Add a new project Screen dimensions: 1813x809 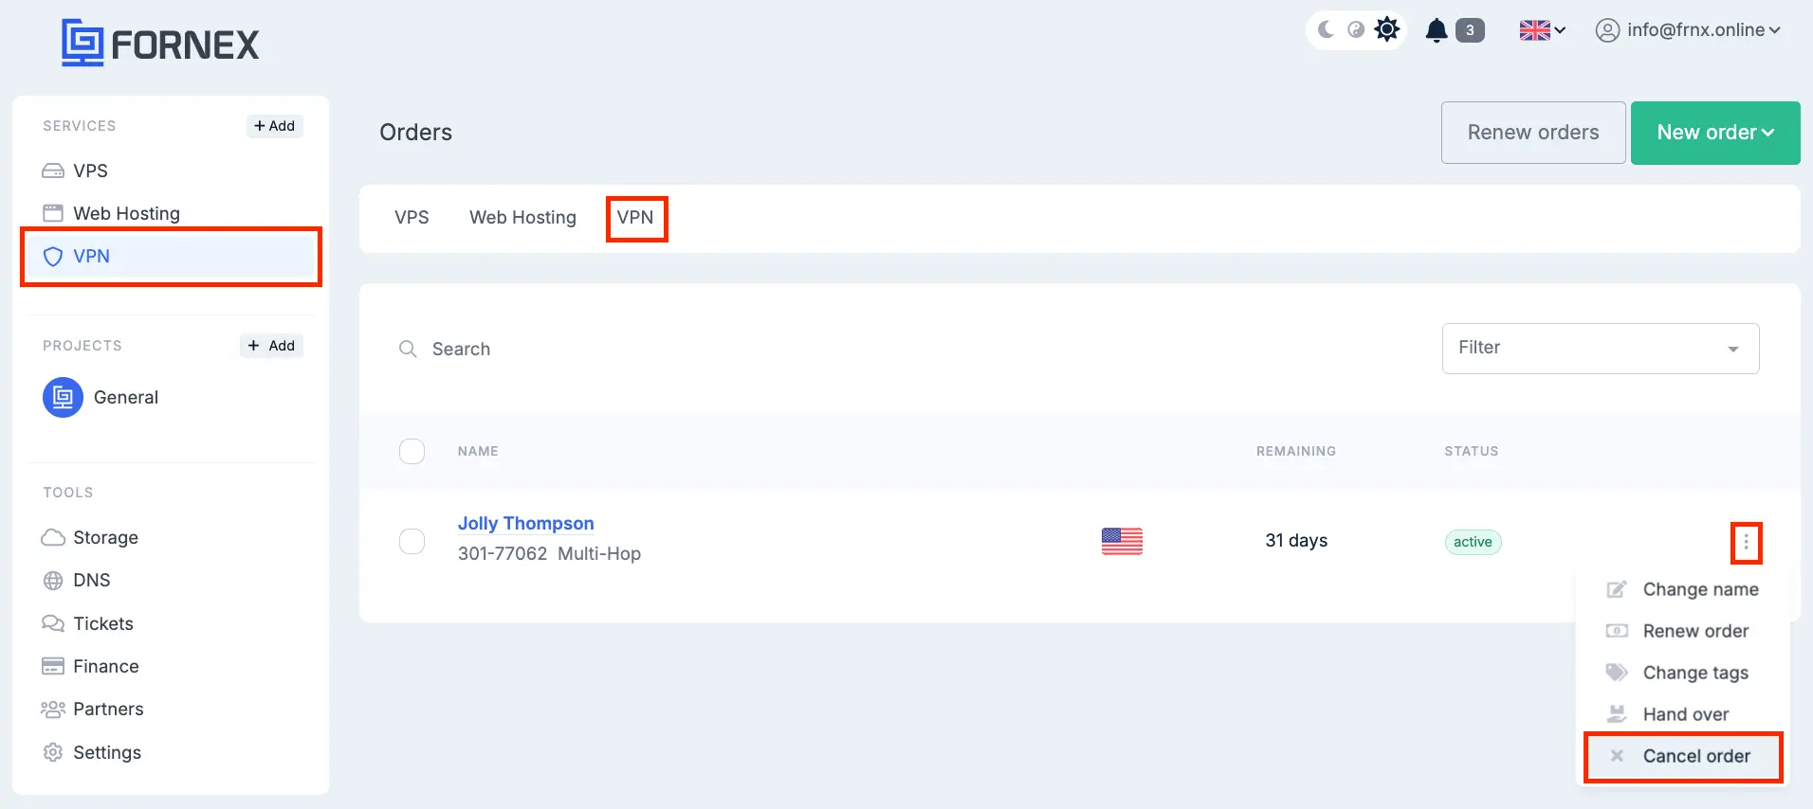pyautogui.click(x=271, y=346)
